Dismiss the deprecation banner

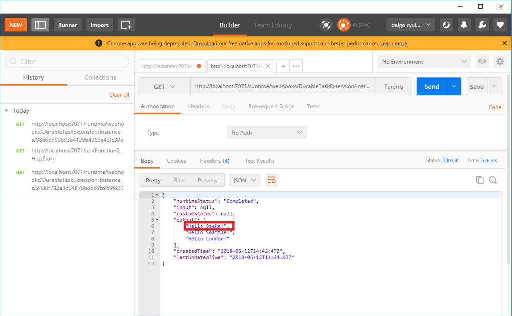pyautogui.click(x=504, y=43)
